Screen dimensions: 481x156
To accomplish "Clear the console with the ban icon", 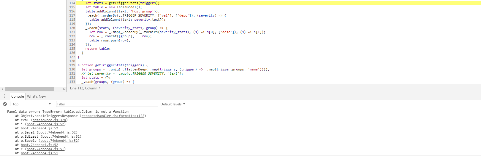I will 5,104.
